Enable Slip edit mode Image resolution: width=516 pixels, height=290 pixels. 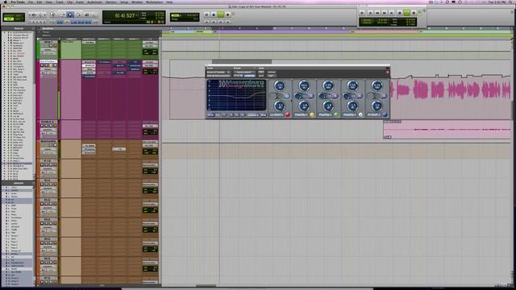coord(8,19)
